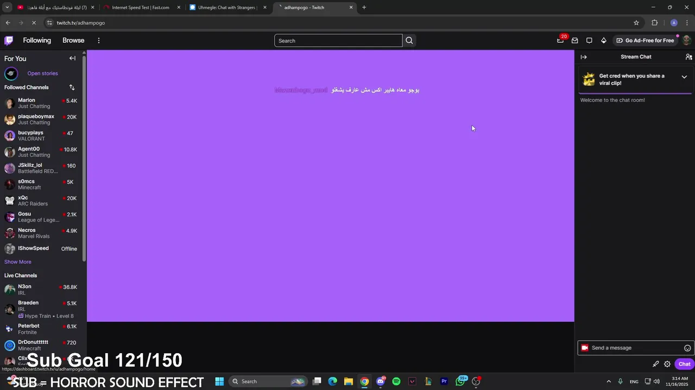The image size is (695, 390).
Task: Click the Go Ad-Free for Free button
Action: (645, 41)
